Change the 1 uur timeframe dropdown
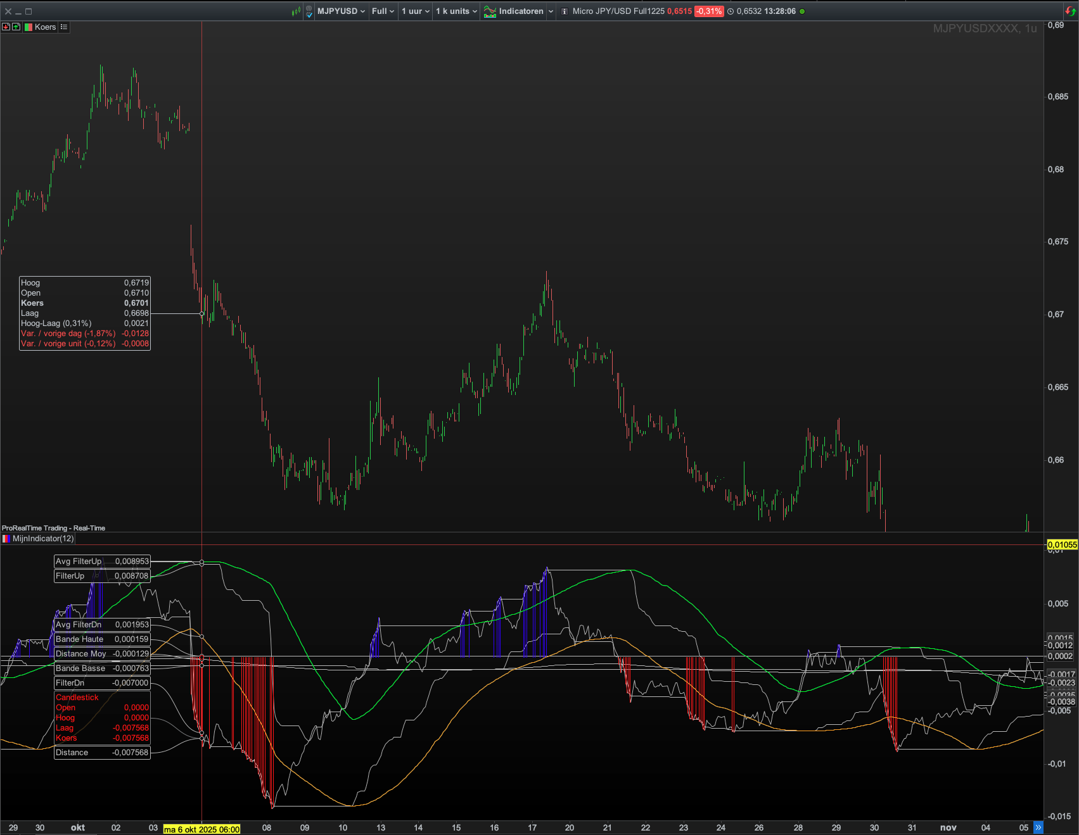 pyautogui.click(x=416, y=11)
